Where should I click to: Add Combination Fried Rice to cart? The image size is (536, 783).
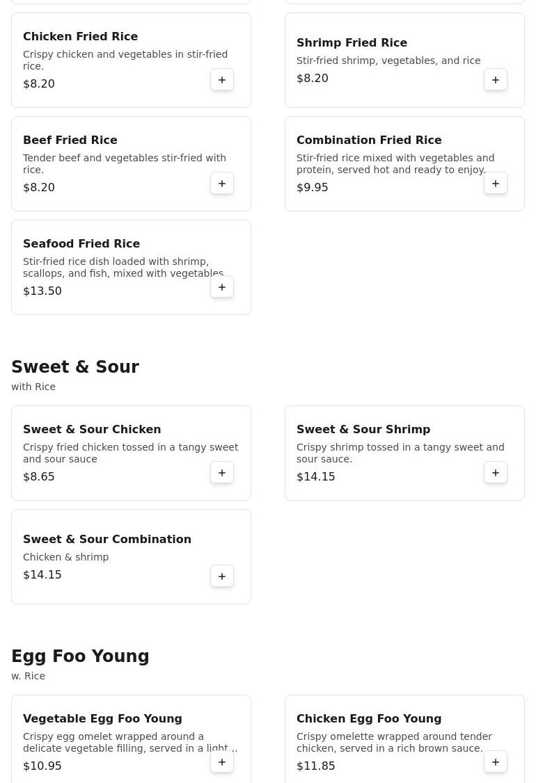click(496, 184)
